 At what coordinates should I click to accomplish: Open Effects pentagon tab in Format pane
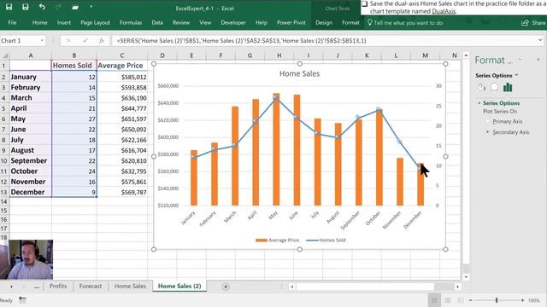coord(494,87)
